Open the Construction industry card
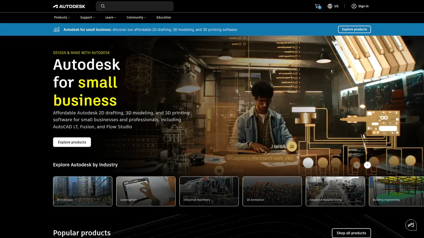 click(146, 191)
